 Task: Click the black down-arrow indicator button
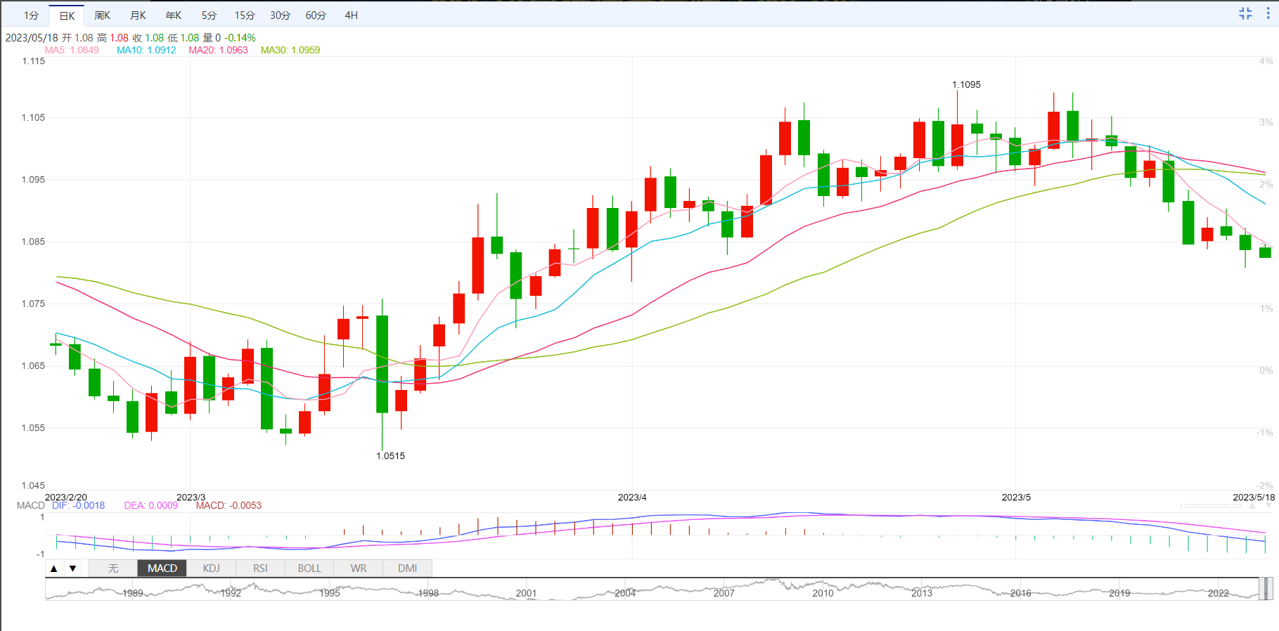(72, 568)
